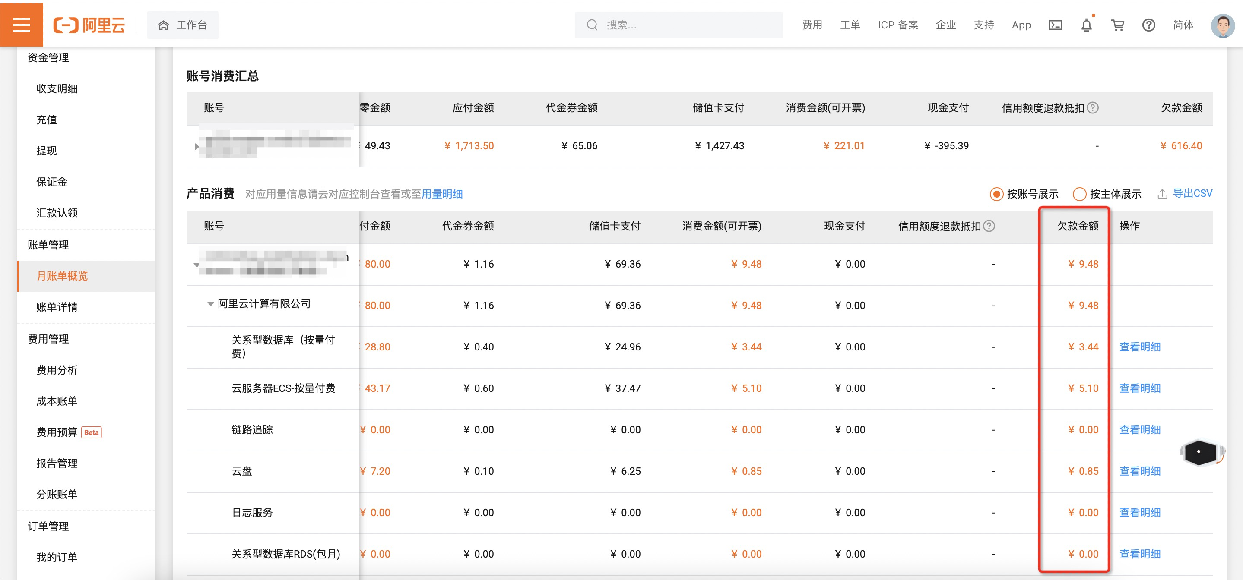Viewport: 1243px width, 580px height.
Task: Click the Alibaba Cloud logo
Action: click(x=89, y=25)
